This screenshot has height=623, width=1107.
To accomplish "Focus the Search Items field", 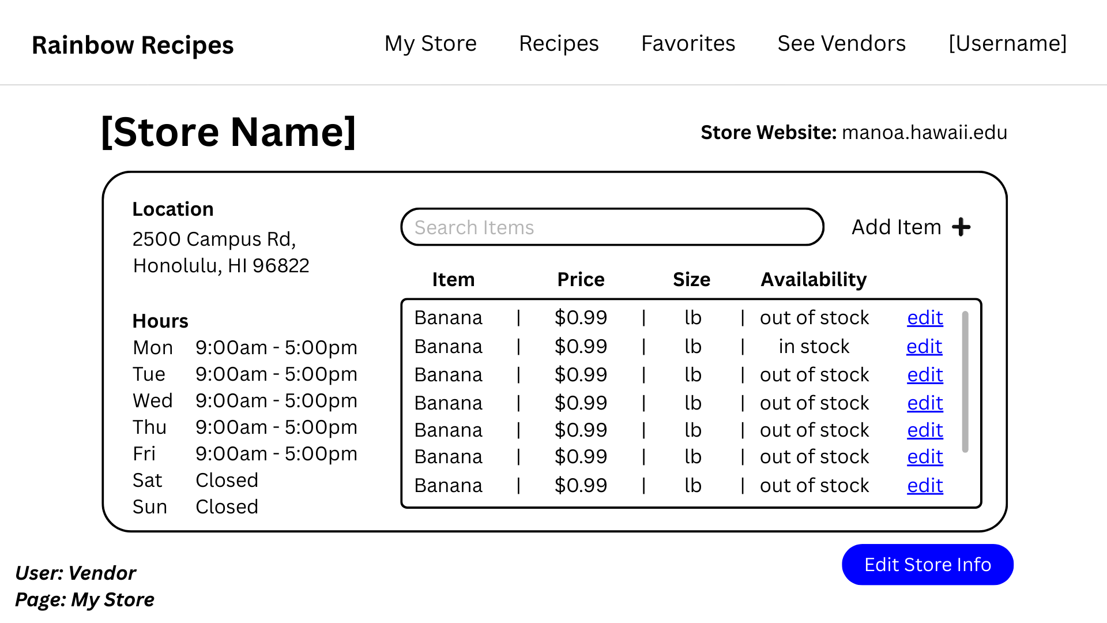I will (x=611, y=227).
